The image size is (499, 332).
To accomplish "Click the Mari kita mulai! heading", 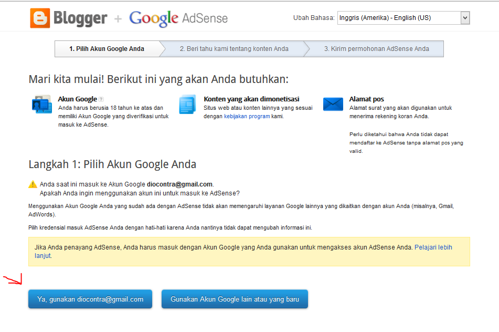I will coord(158,79).
